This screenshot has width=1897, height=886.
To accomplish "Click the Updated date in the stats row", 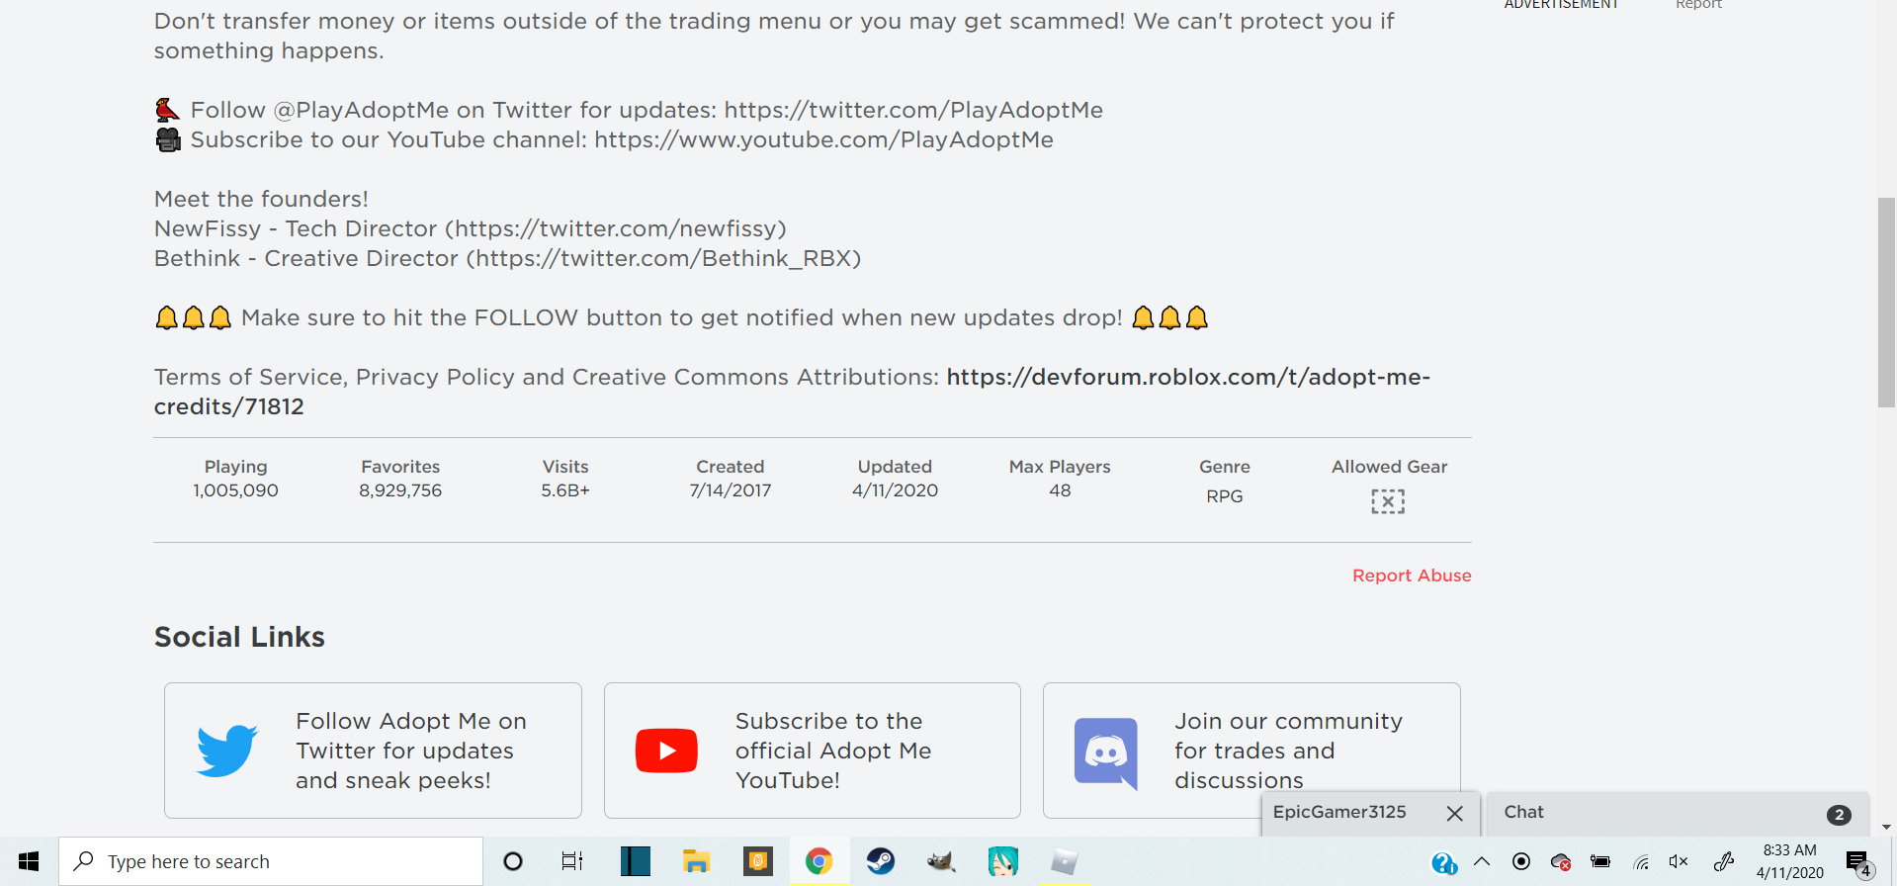I will [x=895, y=490].
